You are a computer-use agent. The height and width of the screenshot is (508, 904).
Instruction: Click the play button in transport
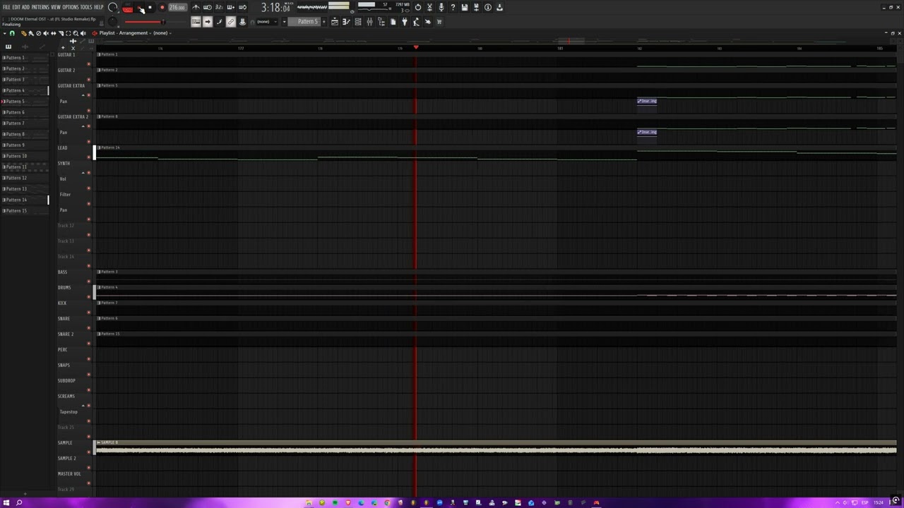[x=141, y=8]
